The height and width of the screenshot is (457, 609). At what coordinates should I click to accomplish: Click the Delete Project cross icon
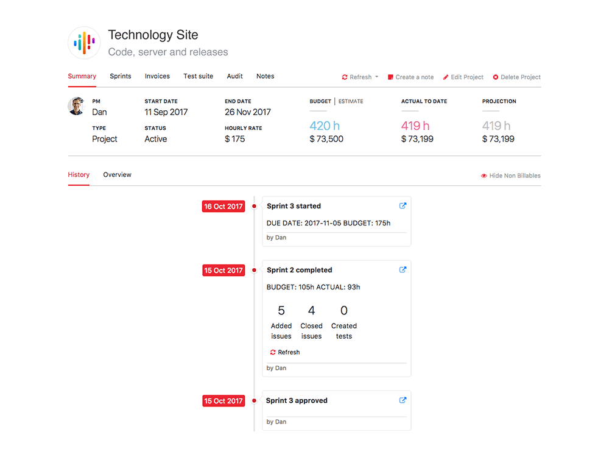coord(496,77)
